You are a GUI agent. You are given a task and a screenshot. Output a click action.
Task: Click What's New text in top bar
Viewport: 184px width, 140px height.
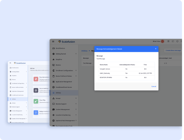(x=157, y=41)
